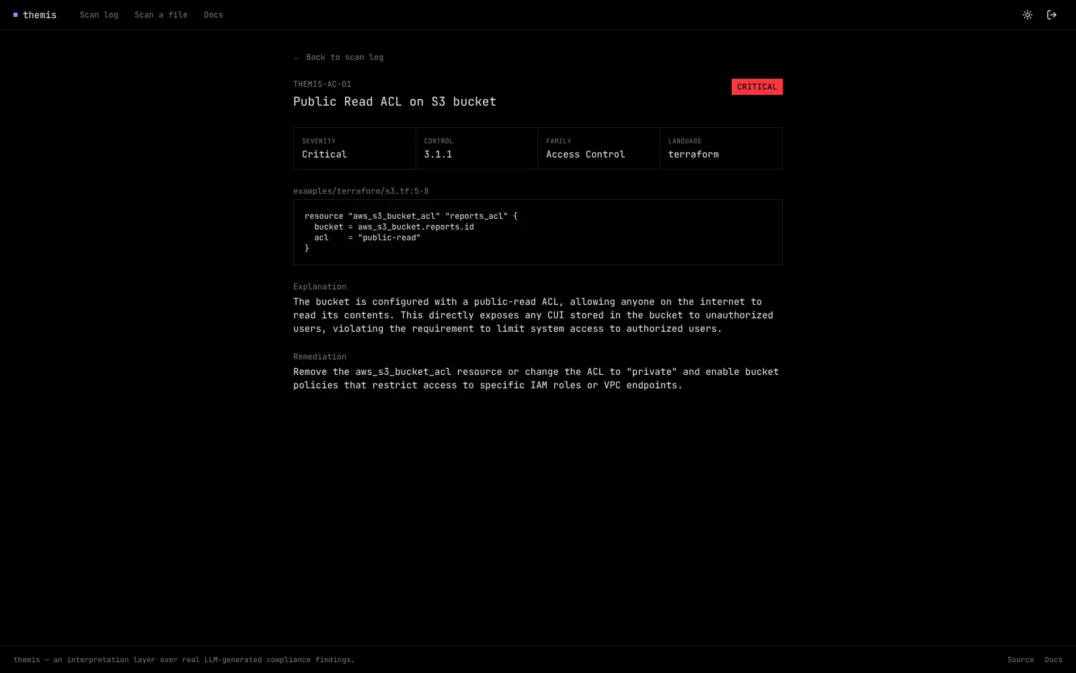Open the Scan log nav item
1076x673 pixels.
tap(99, 15)
